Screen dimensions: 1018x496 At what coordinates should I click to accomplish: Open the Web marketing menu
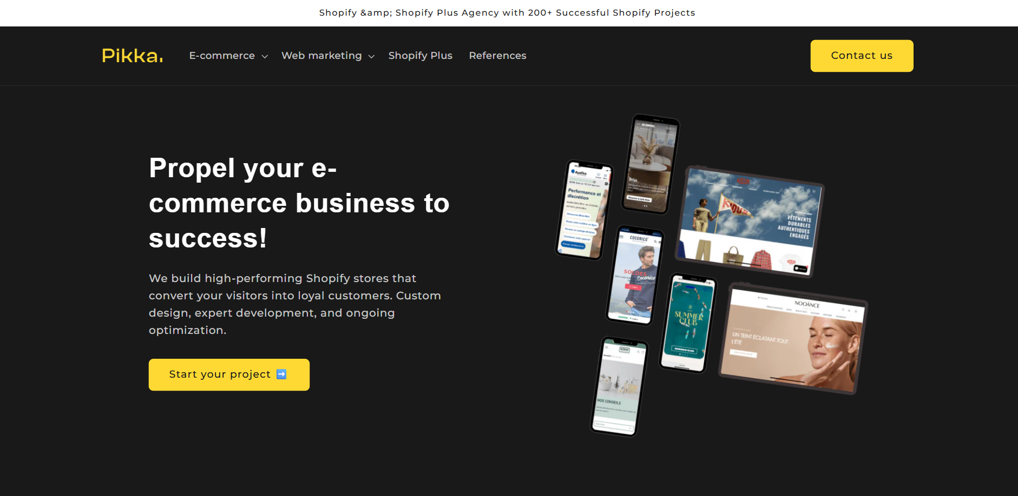(328, 56)
